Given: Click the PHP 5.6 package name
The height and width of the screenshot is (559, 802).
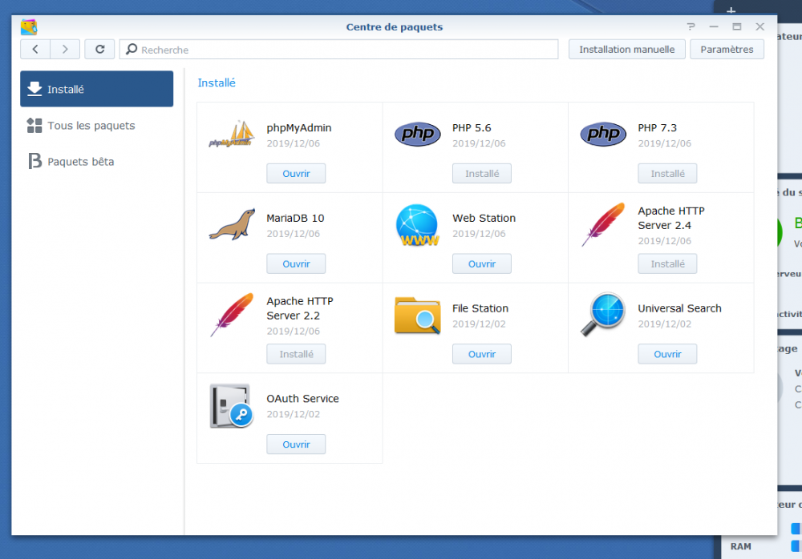Looking at the screenshot, I should coord(472,128).
